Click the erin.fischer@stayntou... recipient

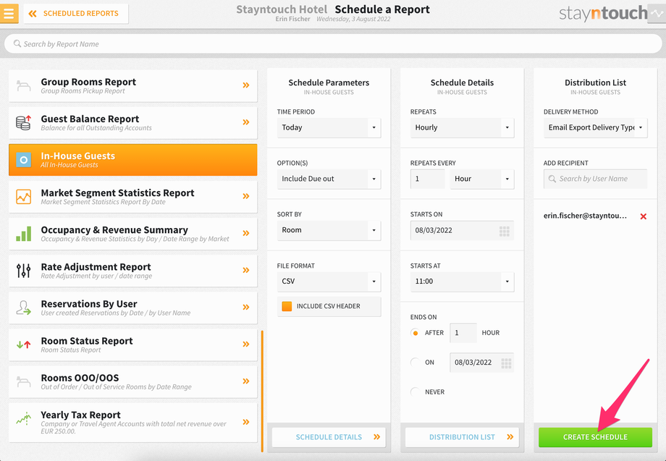point(585,216)
